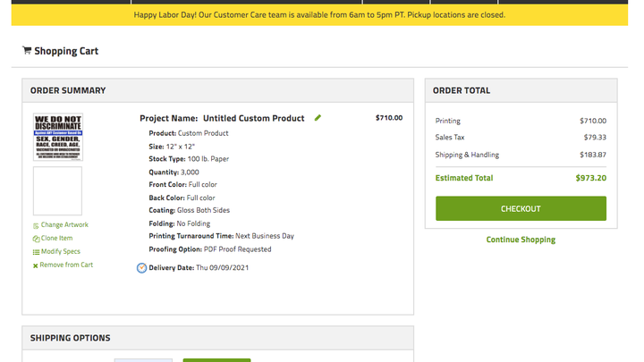Click the Clone Item icon
644x362 pixels.
(x=36, y=239)
